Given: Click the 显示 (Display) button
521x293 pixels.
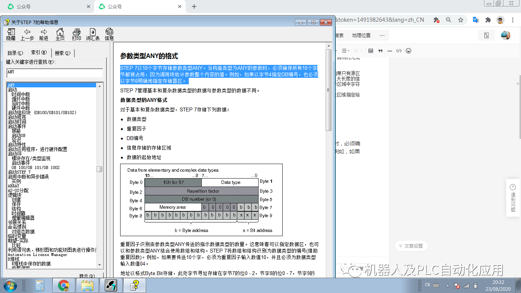Looking at the screenshot, I should 86,276.
